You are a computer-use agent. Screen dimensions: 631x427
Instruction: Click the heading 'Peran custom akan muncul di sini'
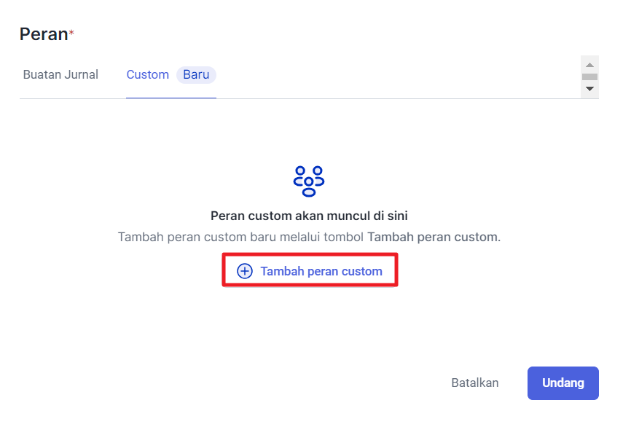pyautogui.click(x=309, y=216)
